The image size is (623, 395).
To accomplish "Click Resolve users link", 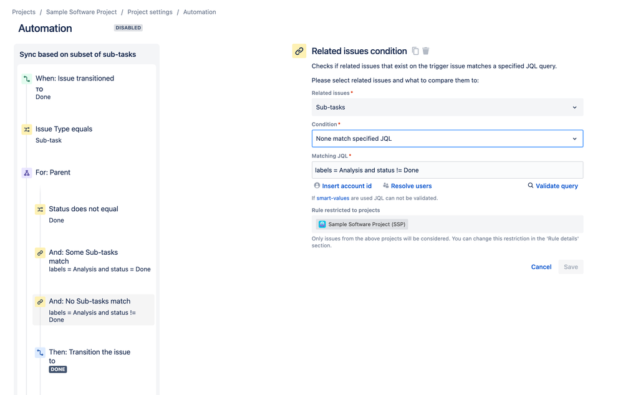I will [x=411, y=186].
